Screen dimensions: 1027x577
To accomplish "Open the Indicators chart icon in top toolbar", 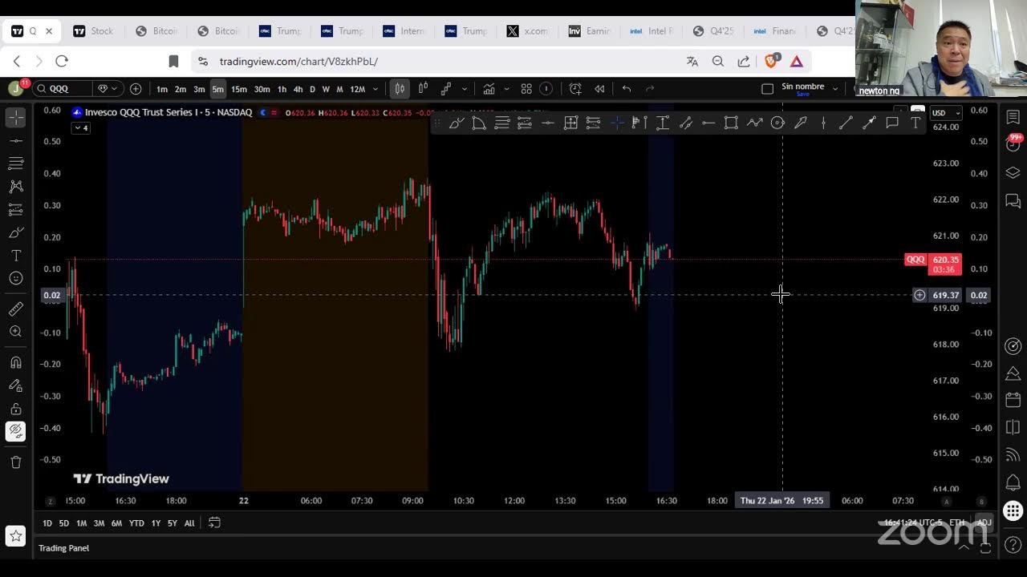I will click(x=489, y=89).
